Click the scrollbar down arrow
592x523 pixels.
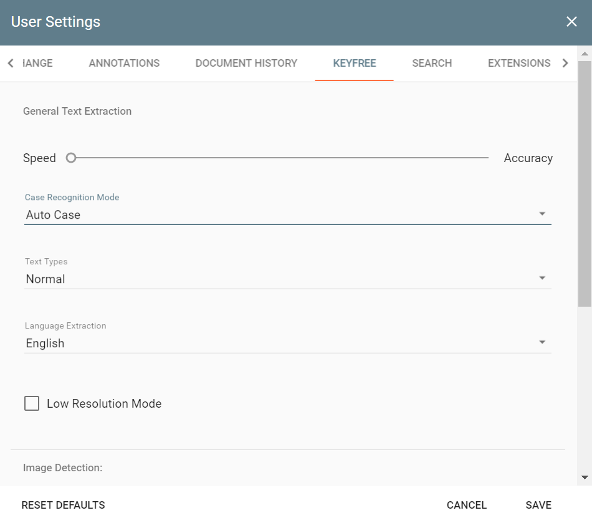[x=585, y=477]
